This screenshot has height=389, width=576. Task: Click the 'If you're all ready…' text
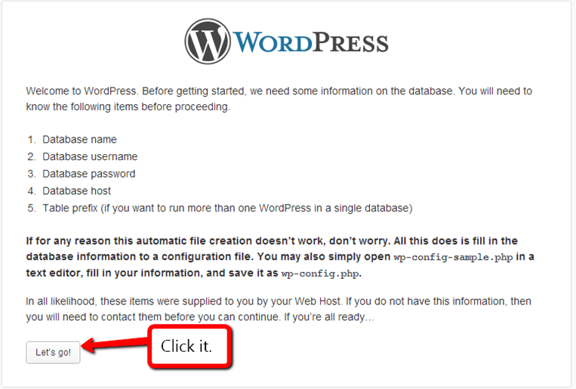point(329,317)
